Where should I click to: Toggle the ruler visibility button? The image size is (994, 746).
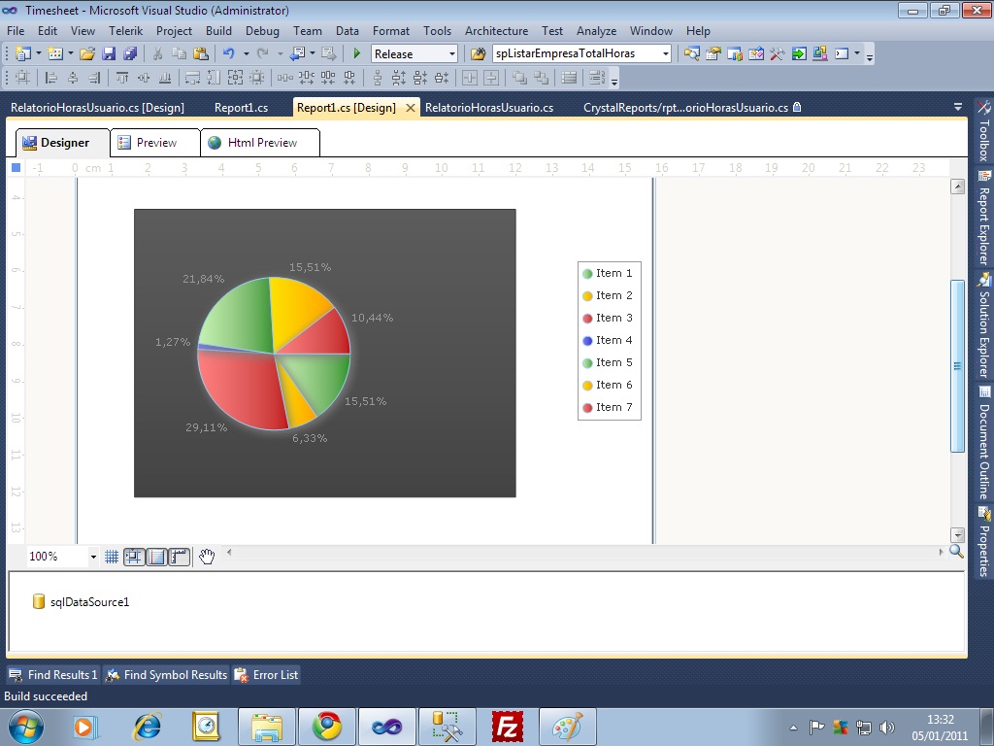point(179,557)
